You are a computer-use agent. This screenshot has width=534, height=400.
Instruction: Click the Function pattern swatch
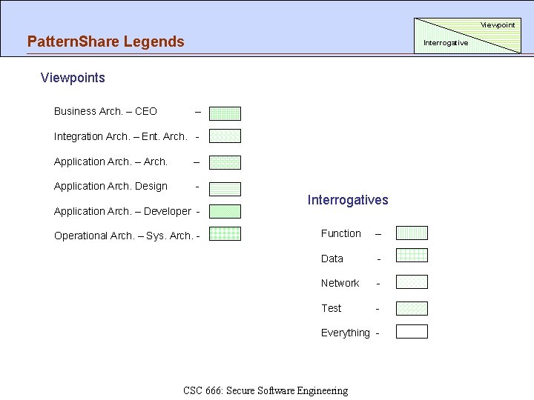[x=412, y=233]
